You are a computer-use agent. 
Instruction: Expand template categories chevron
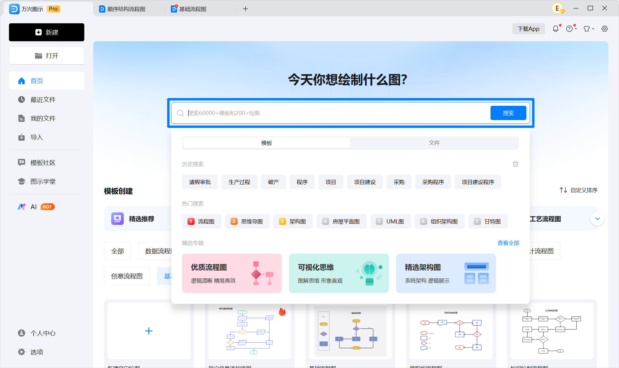(x=597, y=219)
